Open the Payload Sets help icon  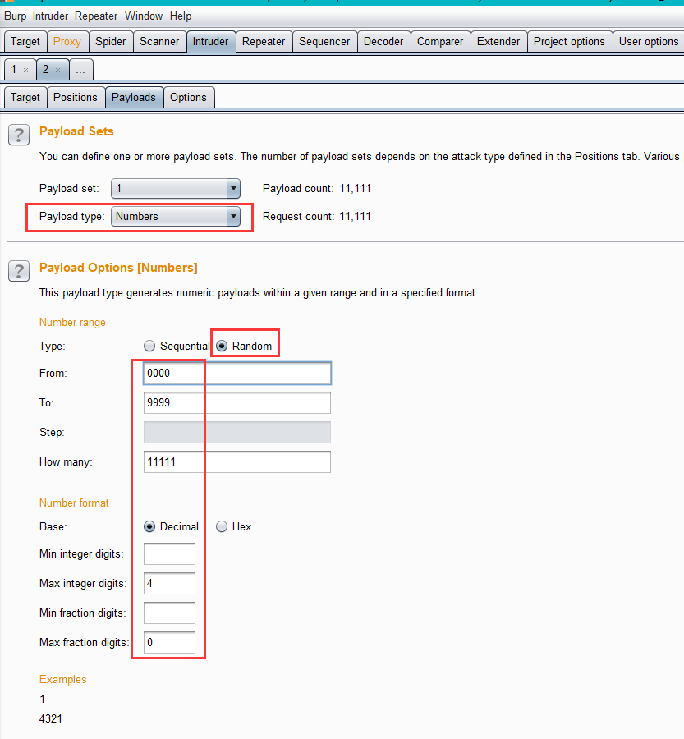[19, 135]
